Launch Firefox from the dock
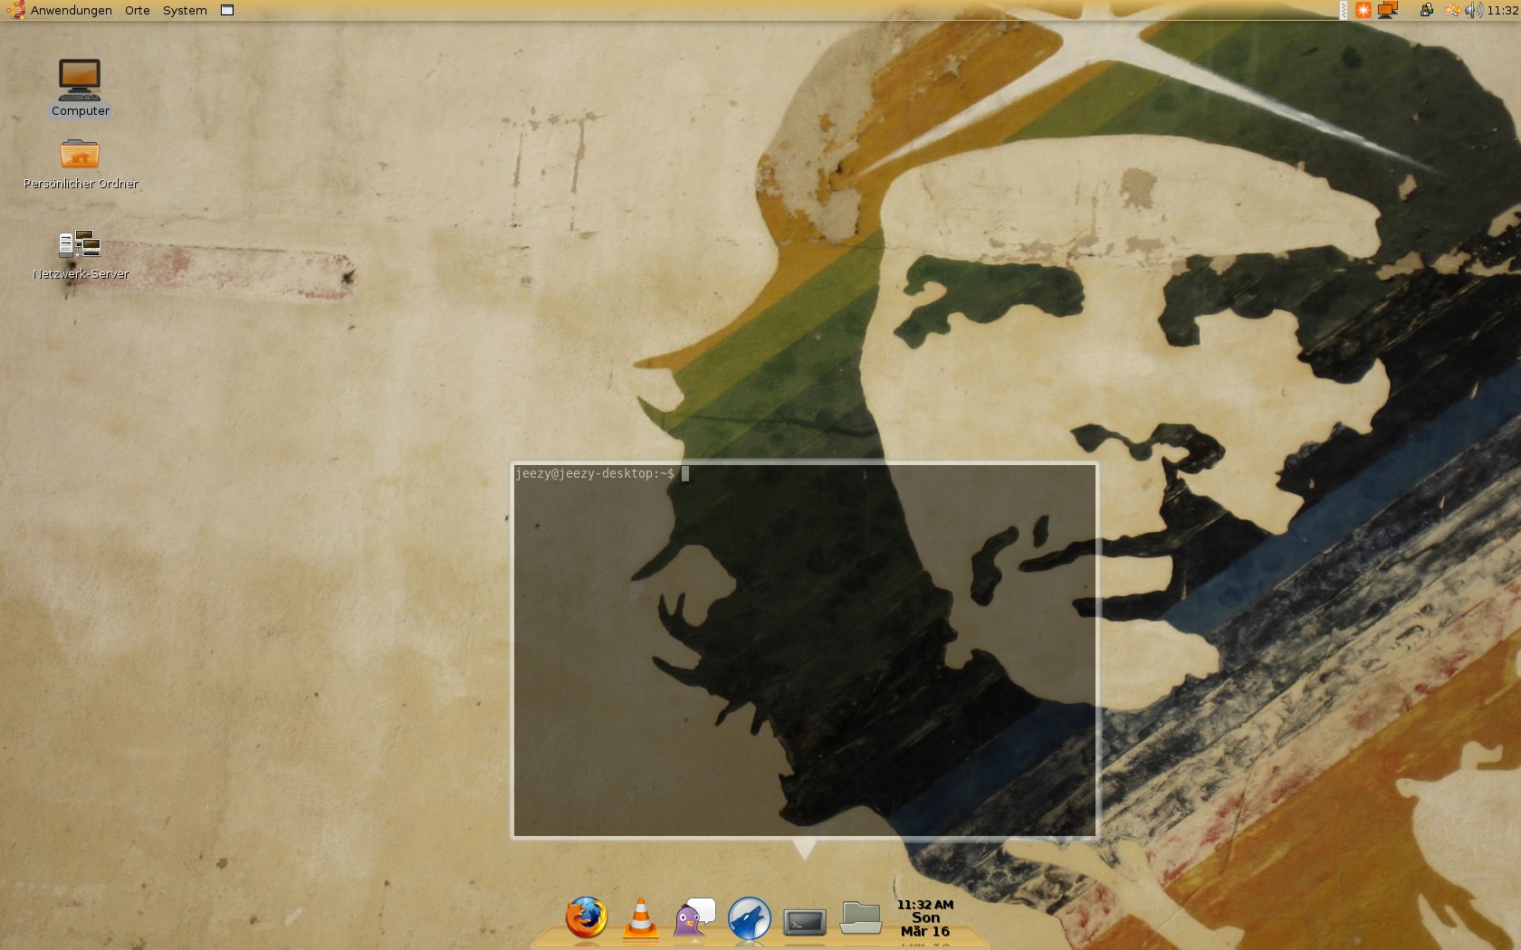1521x950 pixels. (x=587, y=917)
